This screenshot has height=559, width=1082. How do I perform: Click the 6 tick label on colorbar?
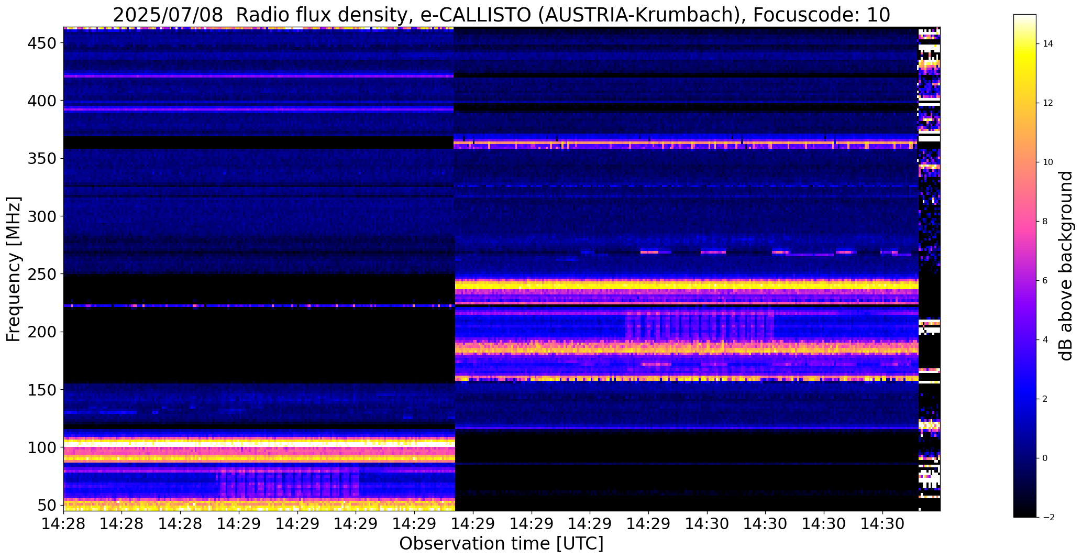point(1045,281)
